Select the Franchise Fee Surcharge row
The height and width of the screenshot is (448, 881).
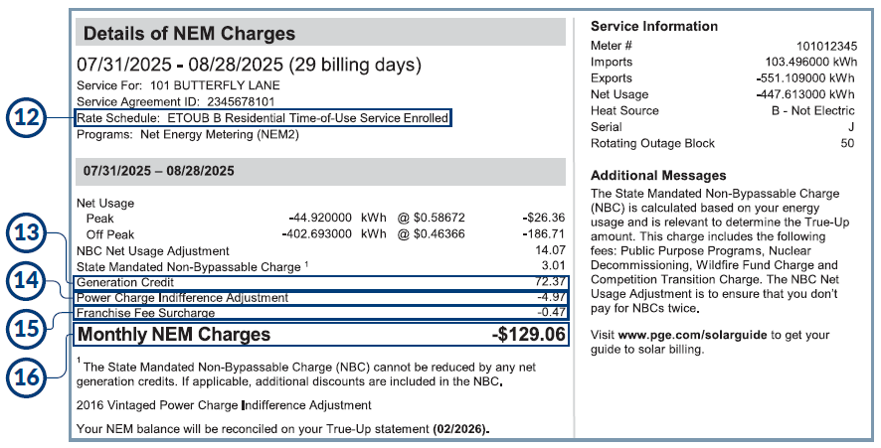[320, 312]
